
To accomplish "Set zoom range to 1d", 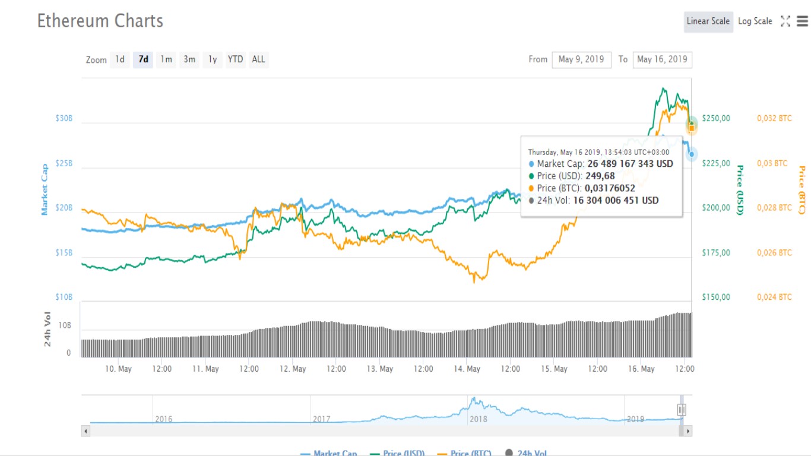I will [120, 59].
